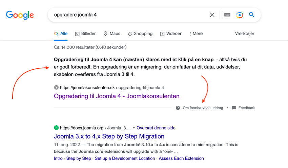Open the Shopping tab
Viewport: 288px width, 168px height.
click(140, 34)
